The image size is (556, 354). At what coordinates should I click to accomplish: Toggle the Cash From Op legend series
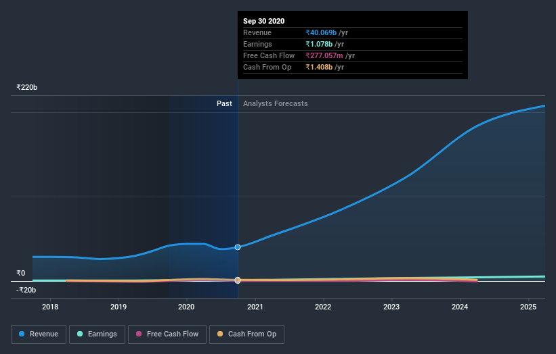click(247, 334)
